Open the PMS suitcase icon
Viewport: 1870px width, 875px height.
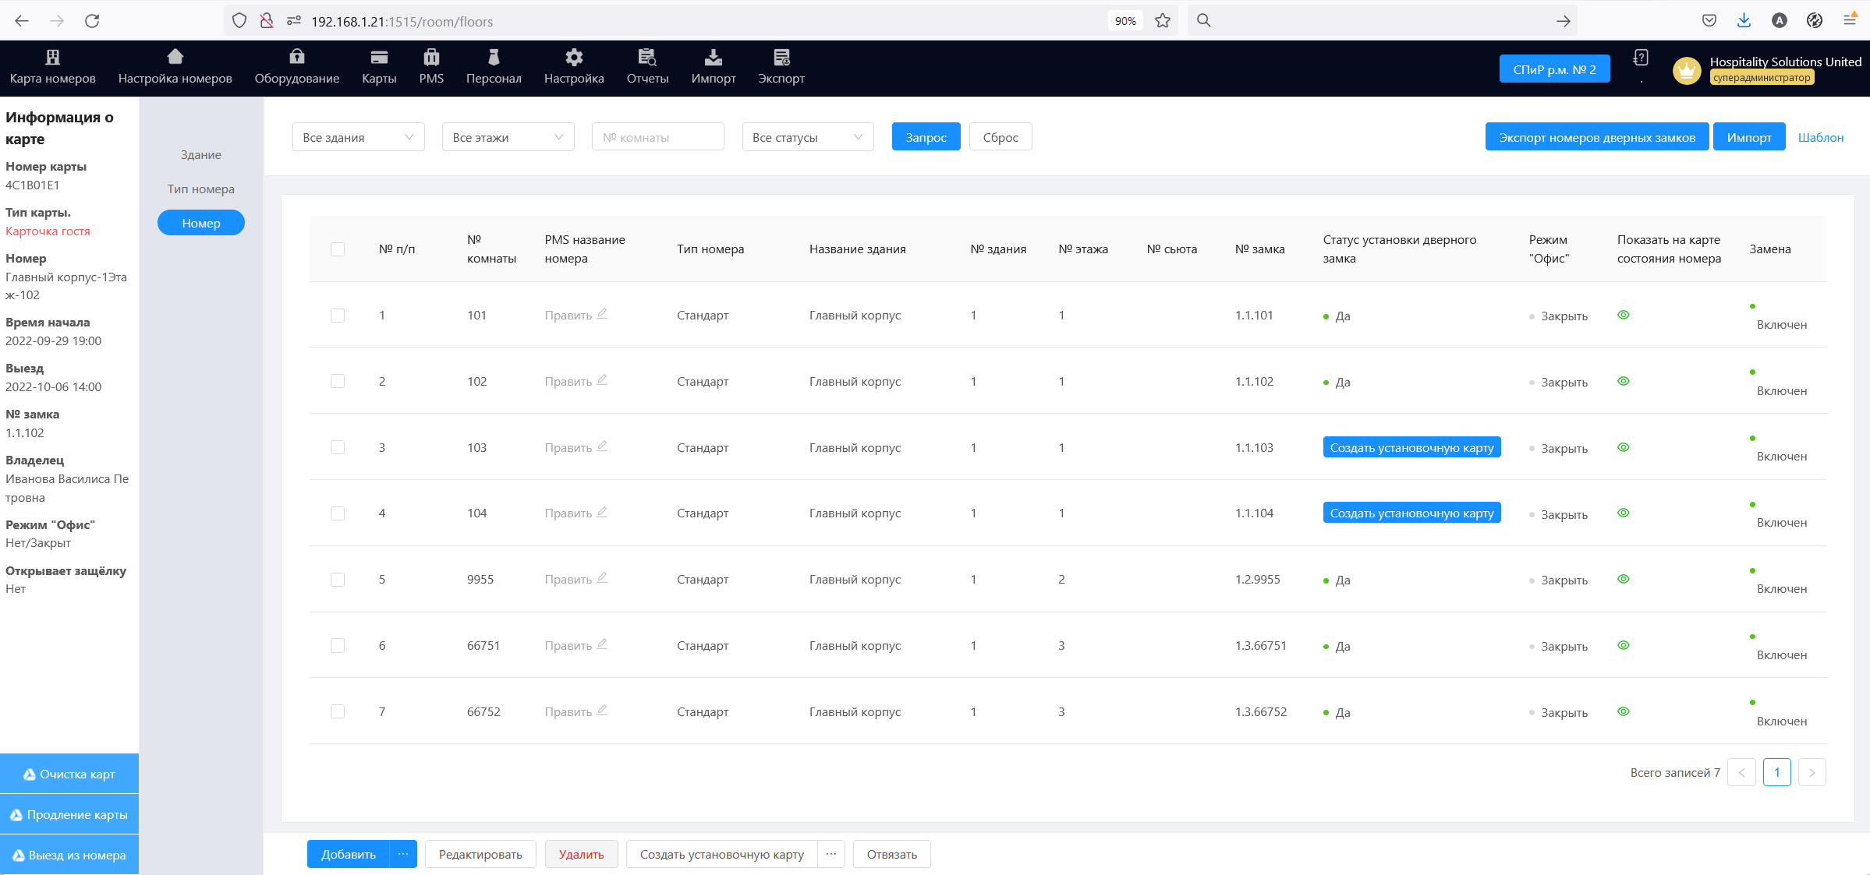tap(431, 57)
